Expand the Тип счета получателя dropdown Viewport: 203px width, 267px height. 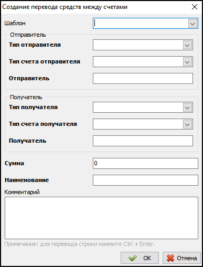[187, 124]
